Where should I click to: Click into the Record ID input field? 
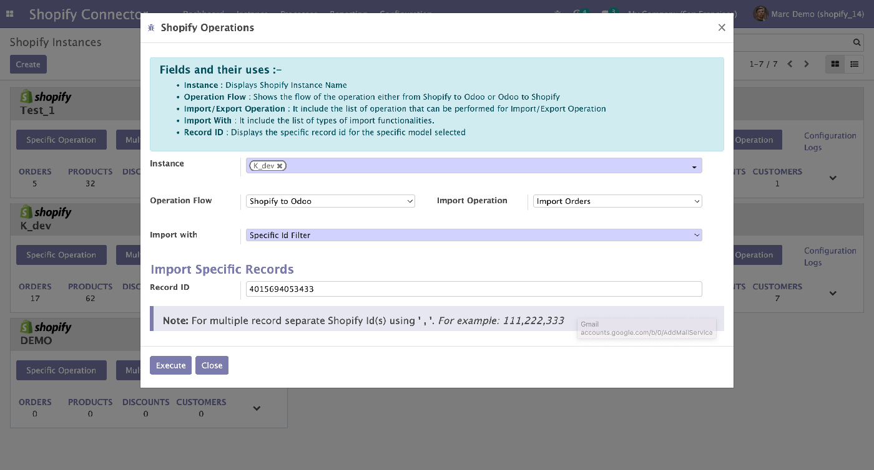tap(474, 289)
